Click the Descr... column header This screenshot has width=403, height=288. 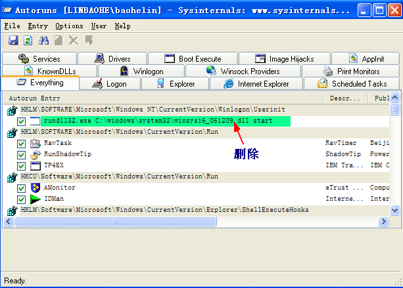coord(345,98)
